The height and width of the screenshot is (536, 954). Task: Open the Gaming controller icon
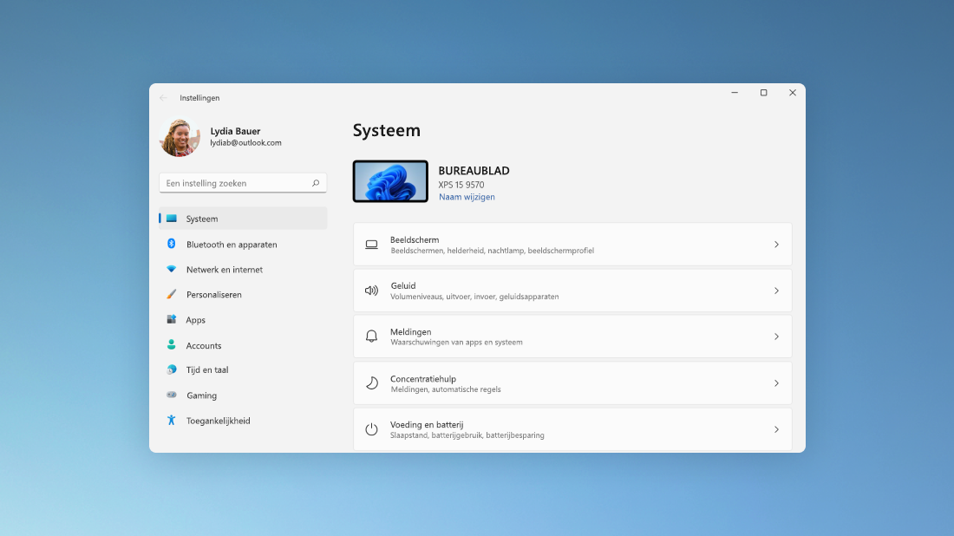(173, 395)
